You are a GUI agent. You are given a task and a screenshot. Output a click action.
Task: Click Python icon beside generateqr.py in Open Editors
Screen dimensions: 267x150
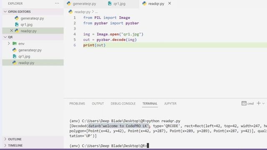pos(17,18)
